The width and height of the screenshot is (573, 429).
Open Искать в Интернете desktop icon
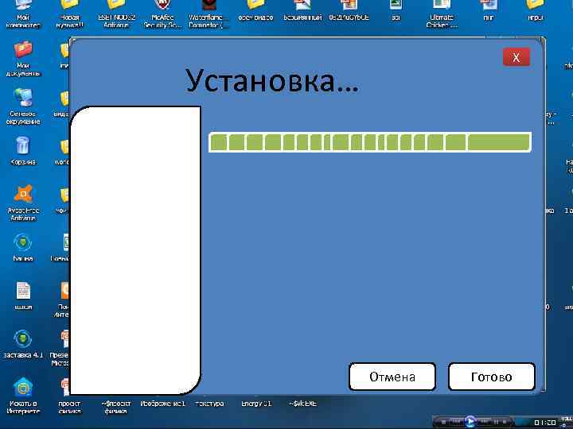pyautogui.click(x=23, y=396)
